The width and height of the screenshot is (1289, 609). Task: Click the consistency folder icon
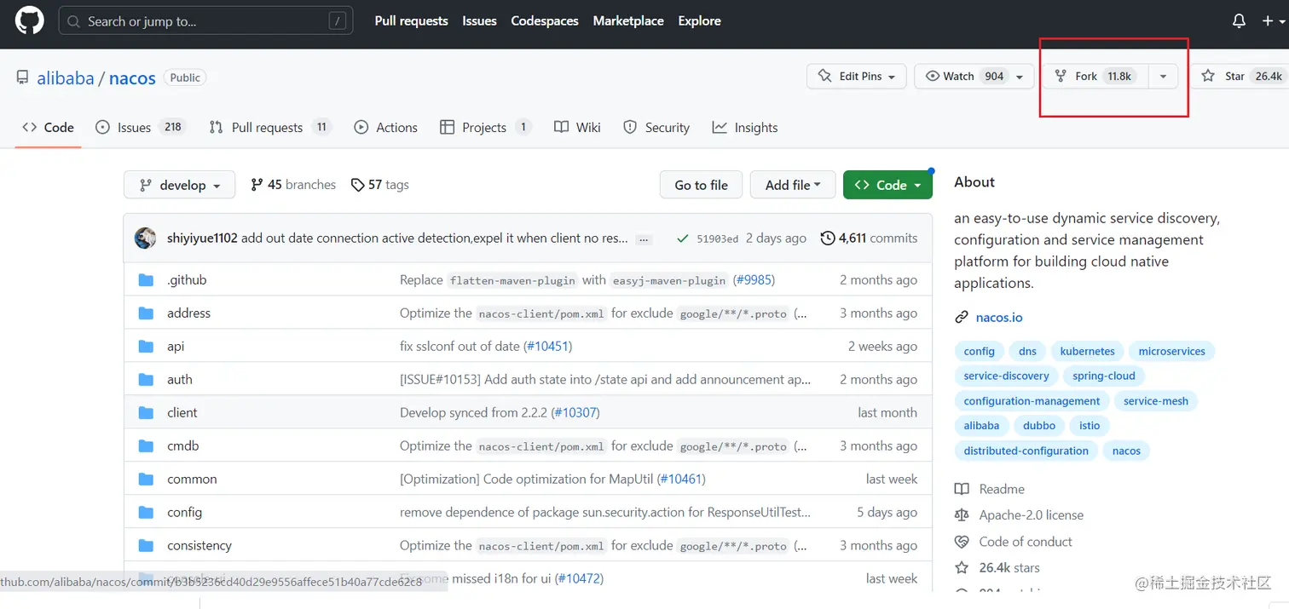146,545
